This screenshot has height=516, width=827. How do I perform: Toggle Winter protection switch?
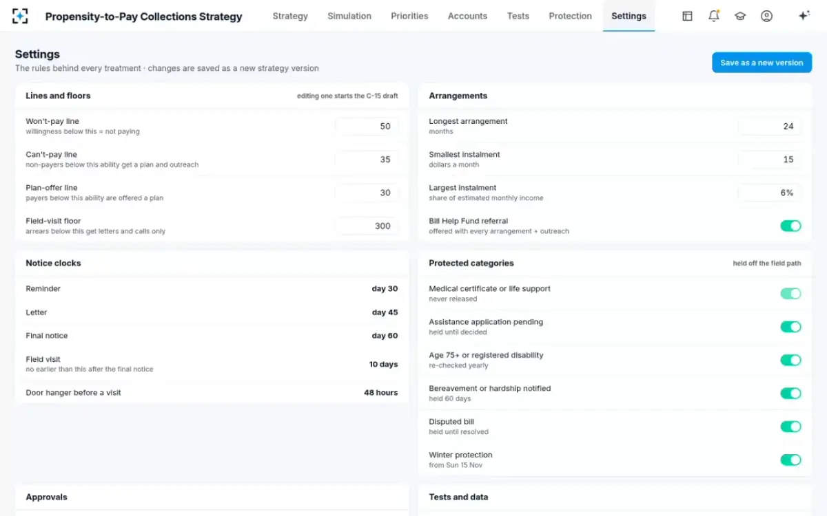click(x=790, y=460)
